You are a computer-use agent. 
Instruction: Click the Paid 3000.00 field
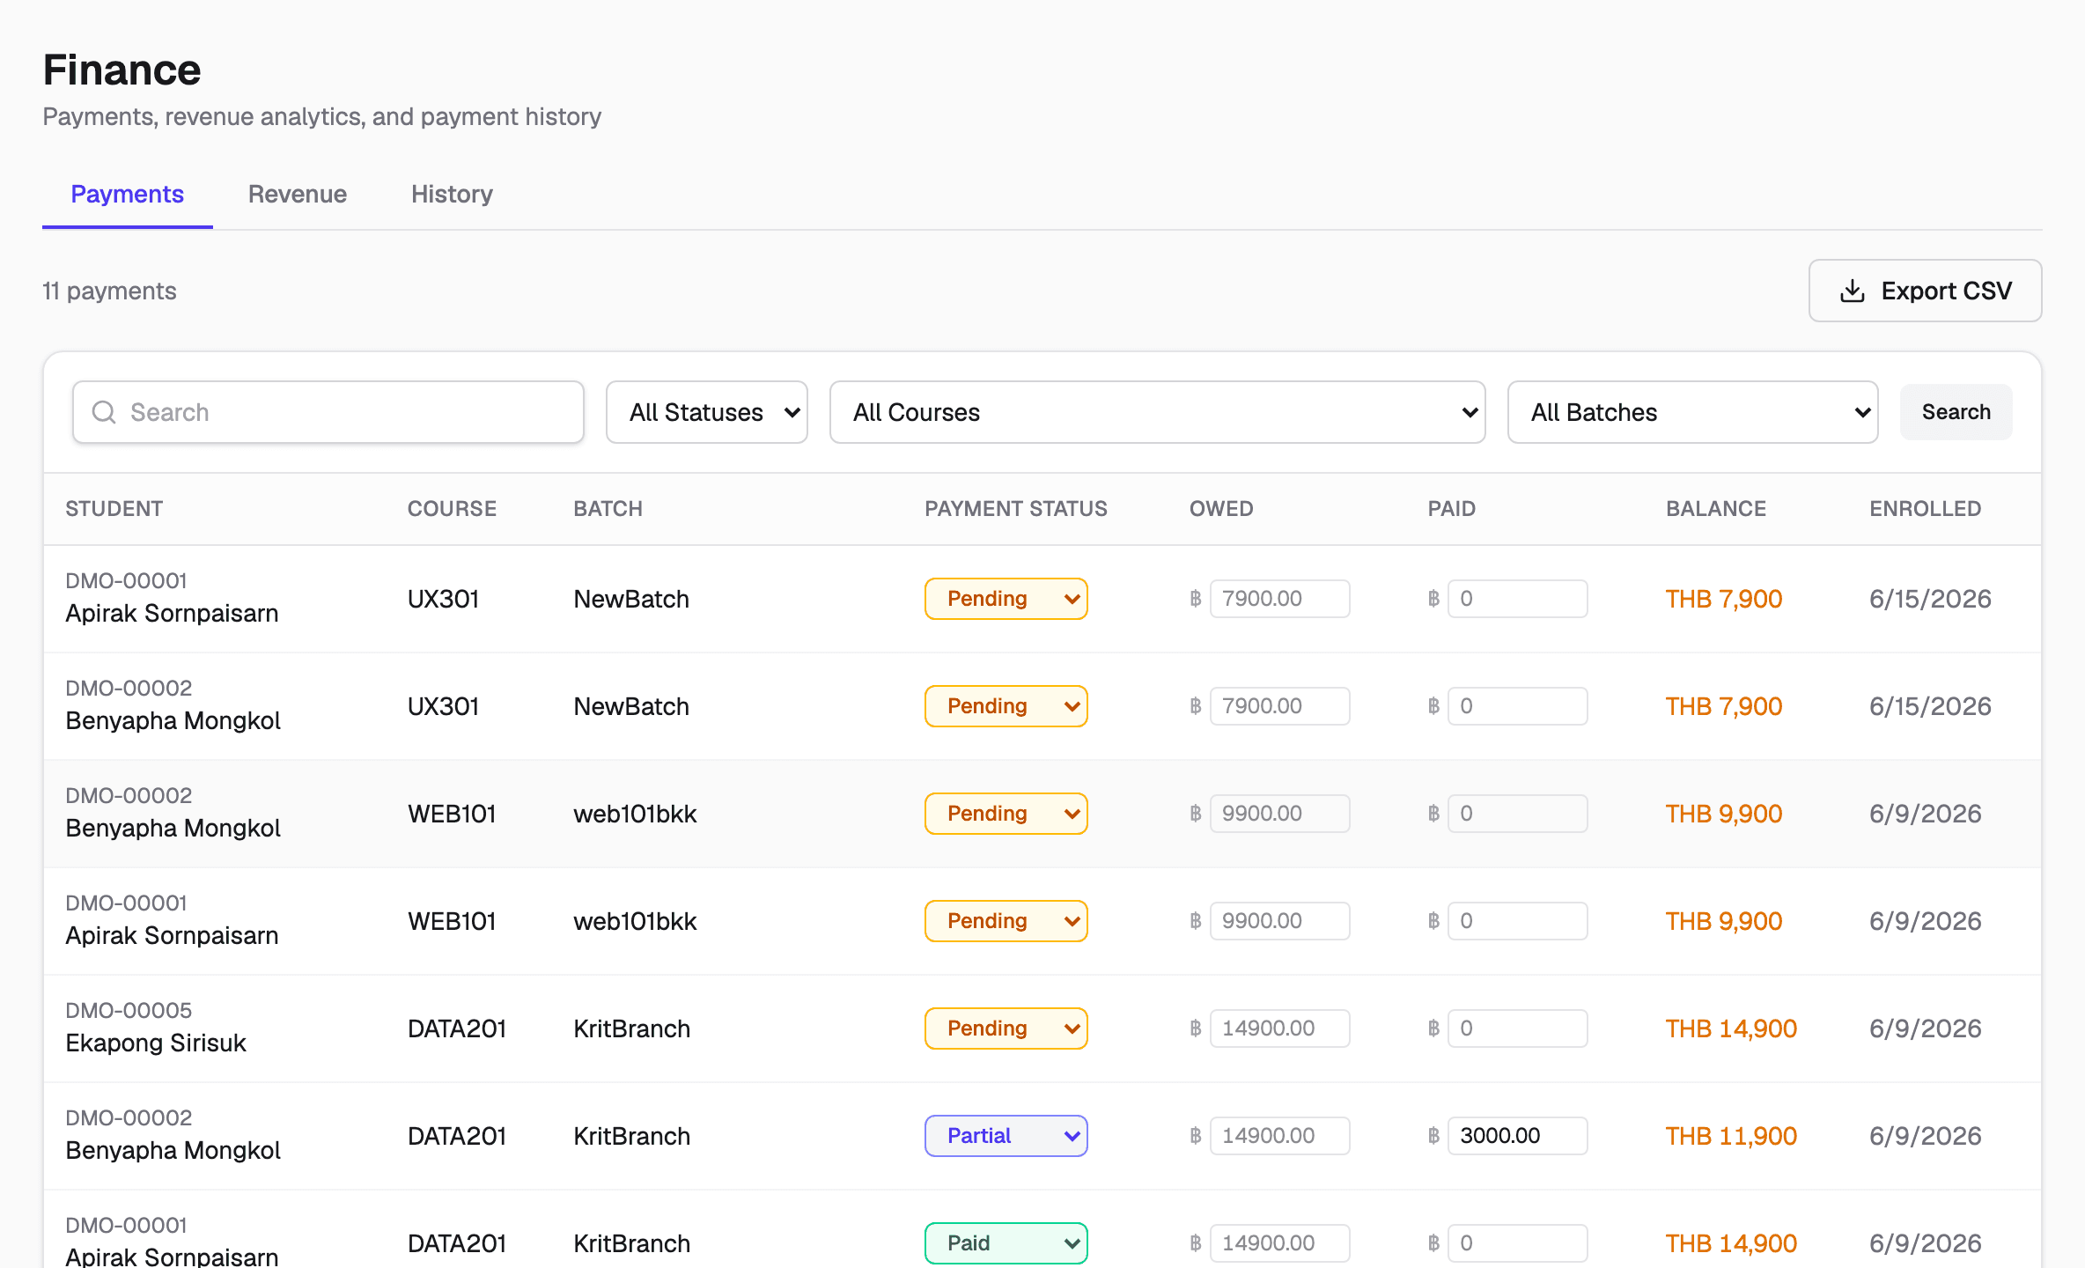[x=1518, y=1136]
